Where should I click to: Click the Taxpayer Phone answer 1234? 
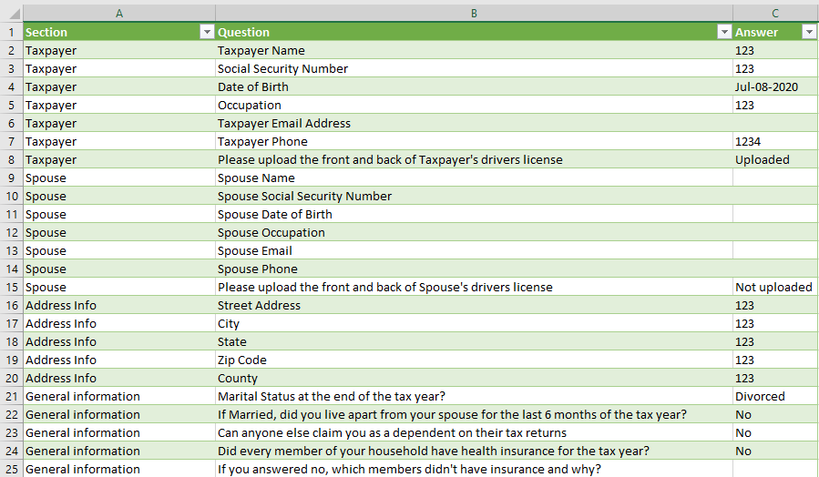coord(748,141)
